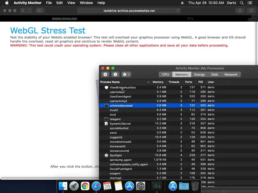The height and width of the screenshot is (193, 258).
Task: Select the useractivityd process row
Action: [179, 101]
